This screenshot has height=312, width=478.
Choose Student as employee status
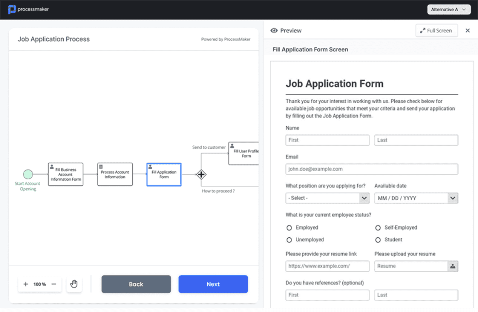(378, 240)
